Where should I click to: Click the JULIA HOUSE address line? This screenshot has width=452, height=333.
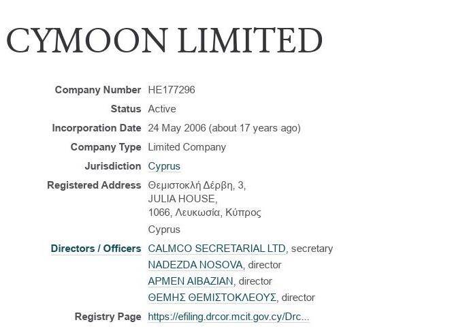(x=182, y=199)
